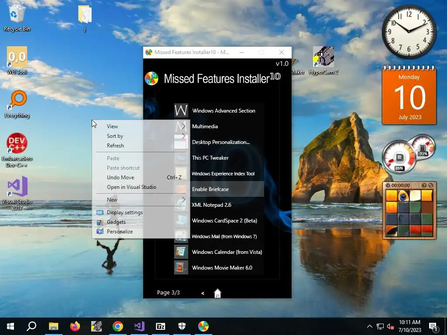447x335 pixels.
Task: Click the Missed Features Installer logo
Action: [x=151, y=79]
